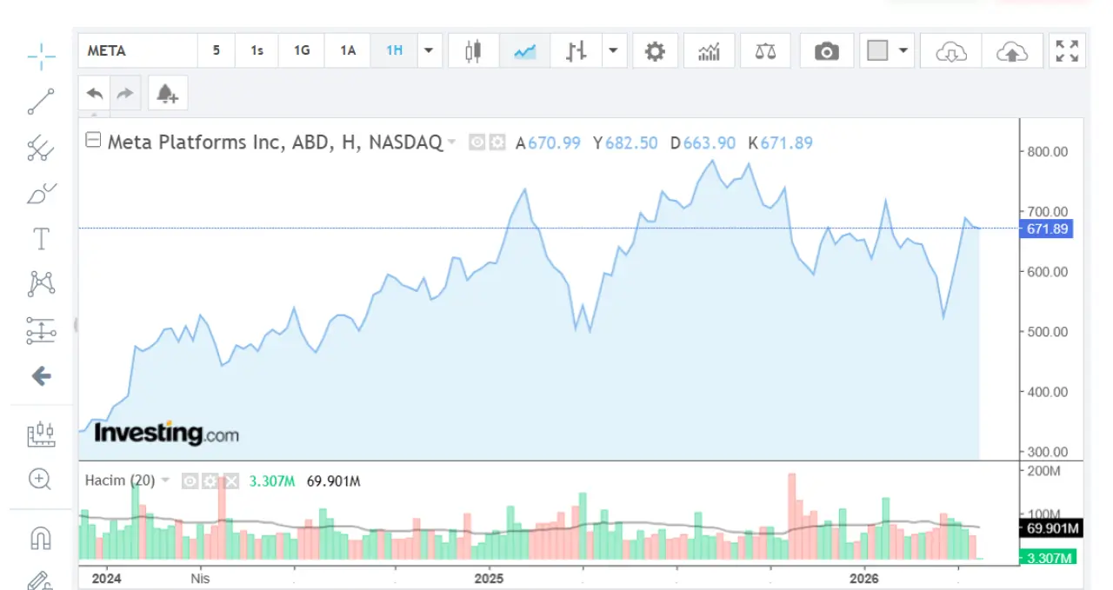Toggle visibility of Meta Platforms series
This screenshot has width=1113, height=590.
pos(477,143)
